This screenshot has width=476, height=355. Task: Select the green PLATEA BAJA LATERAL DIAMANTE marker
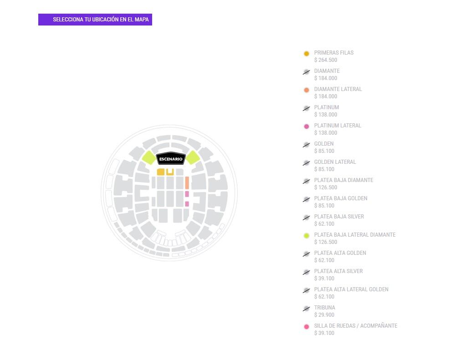pyautogui.click(x=307, y=235)
